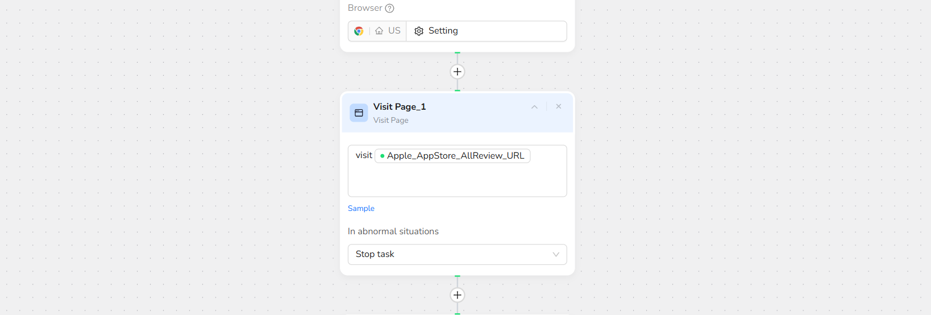Click the Setting gear icon
This screenshot has height=315, width=931.
[x=419, y=31]
